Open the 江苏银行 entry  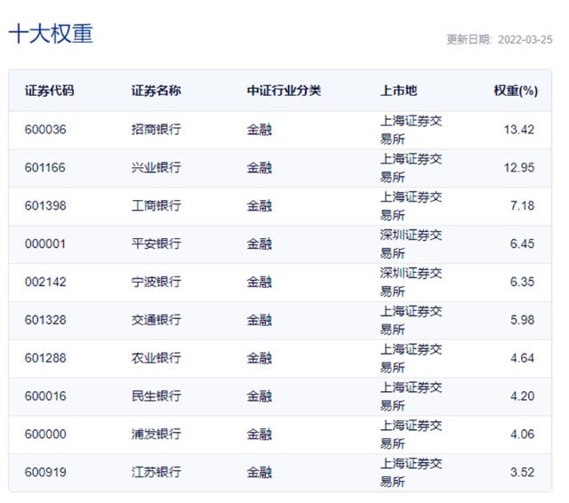pos(156,473)
